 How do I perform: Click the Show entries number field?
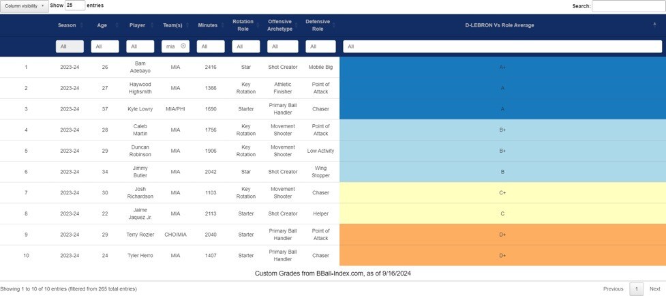click(75, 5)
